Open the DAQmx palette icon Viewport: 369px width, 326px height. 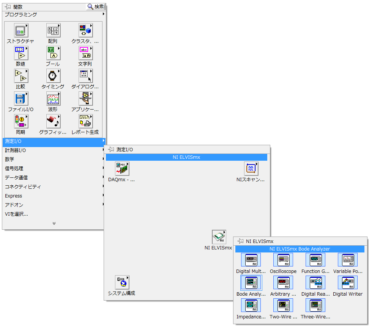(x=122, y=169)
